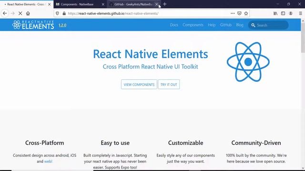305x171 pixels.
Task: Switch to the GitHub GeekyAnts tab
Action: click(133, 4)
